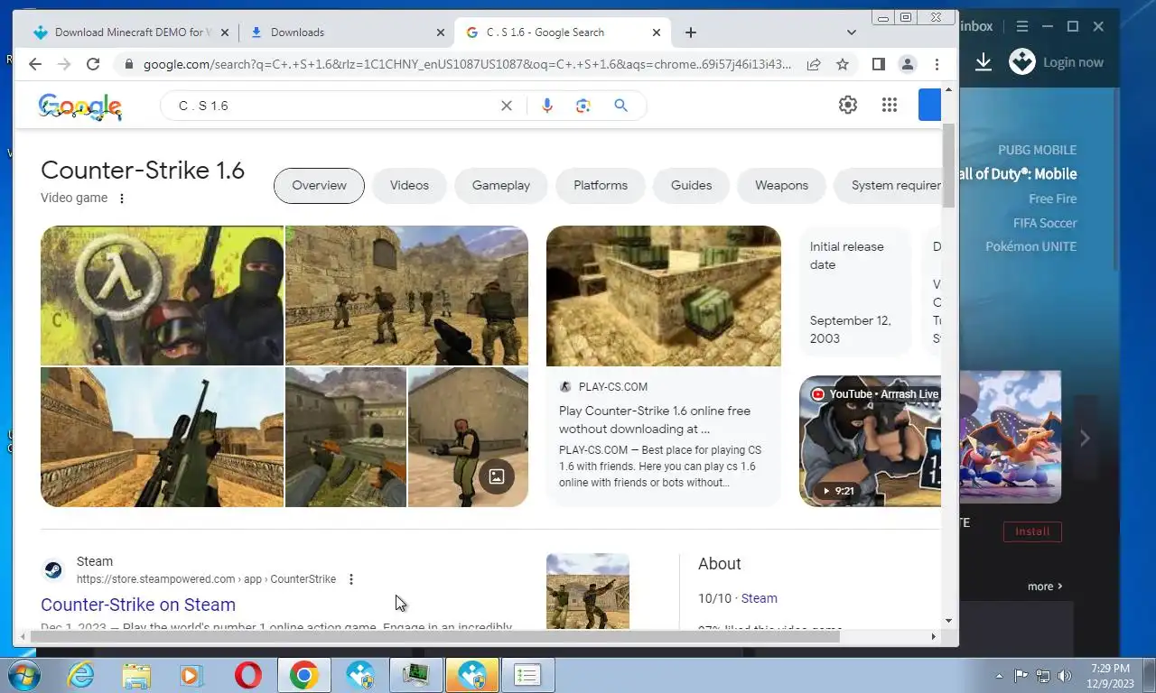Open options dots beside Steam result URL

point(351,579)
